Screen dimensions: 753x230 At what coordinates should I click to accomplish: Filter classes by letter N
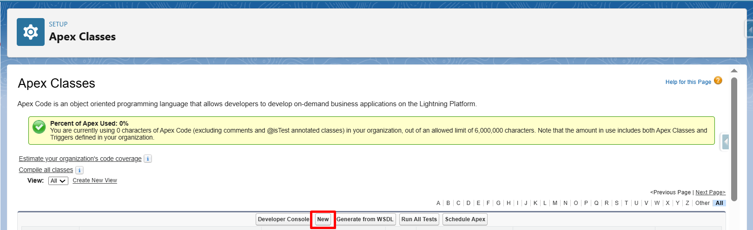pos(565,203)
